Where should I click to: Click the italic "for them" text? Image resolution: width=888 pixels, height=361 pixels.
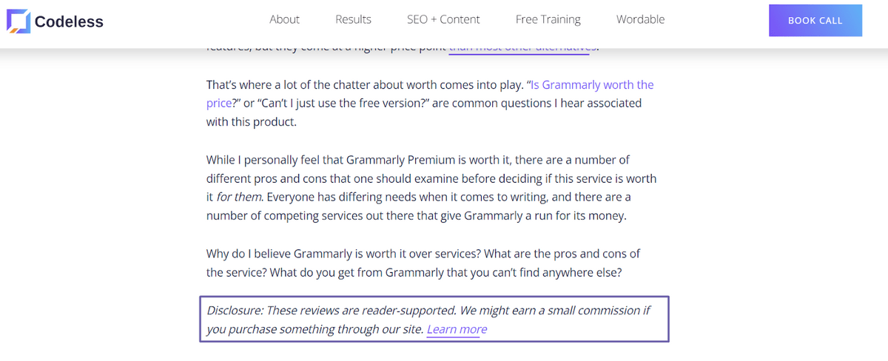click(x=240, y=198)
